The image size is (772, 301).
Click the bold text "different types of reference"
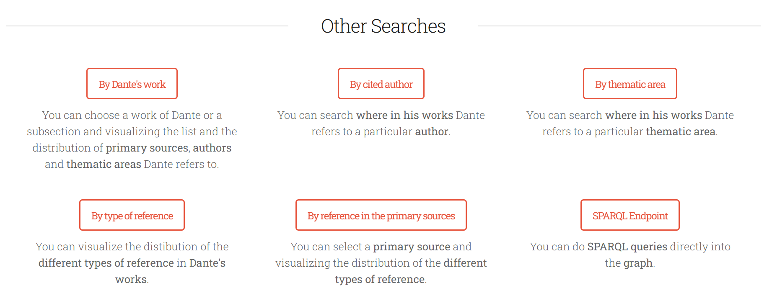[x=106, y=263]
